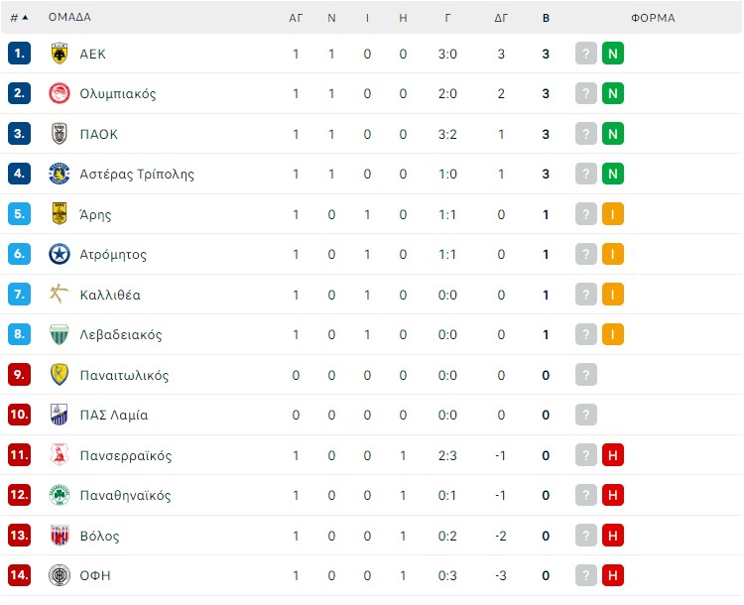Click ΟΦΗ's red H form badge
The image size is (744, 605).
613,576
